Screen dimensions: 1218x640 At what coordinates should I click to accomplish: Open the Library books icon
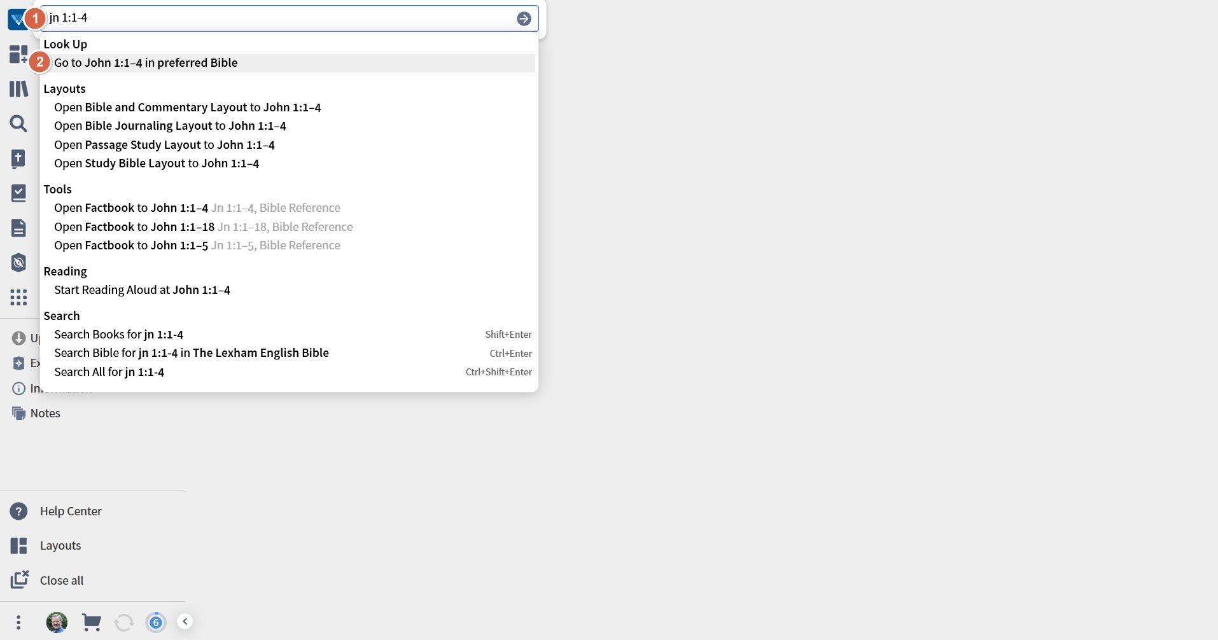click(x=18, y=88)
